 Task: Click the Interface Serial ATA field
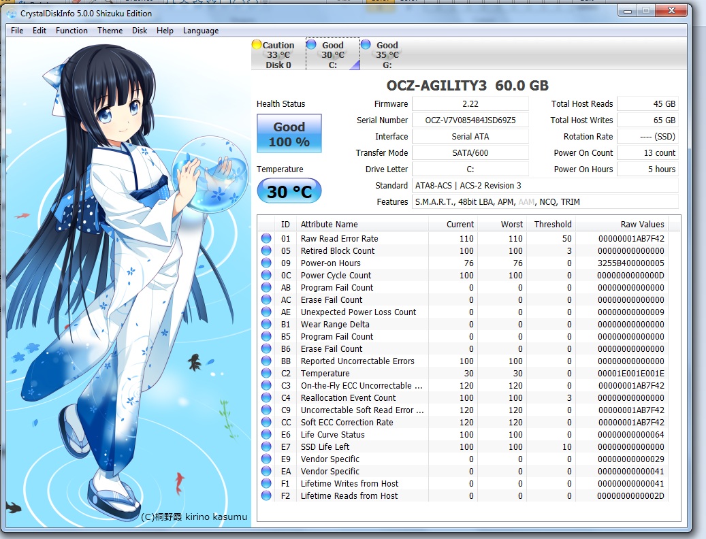[x=470, y=136]
